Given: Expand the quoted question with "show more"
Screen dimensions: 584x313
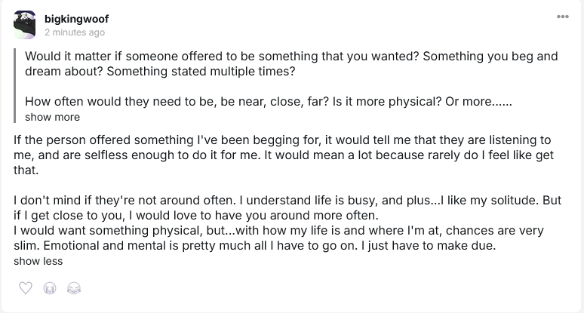Looking at the screenshot, I should (52, 117).
